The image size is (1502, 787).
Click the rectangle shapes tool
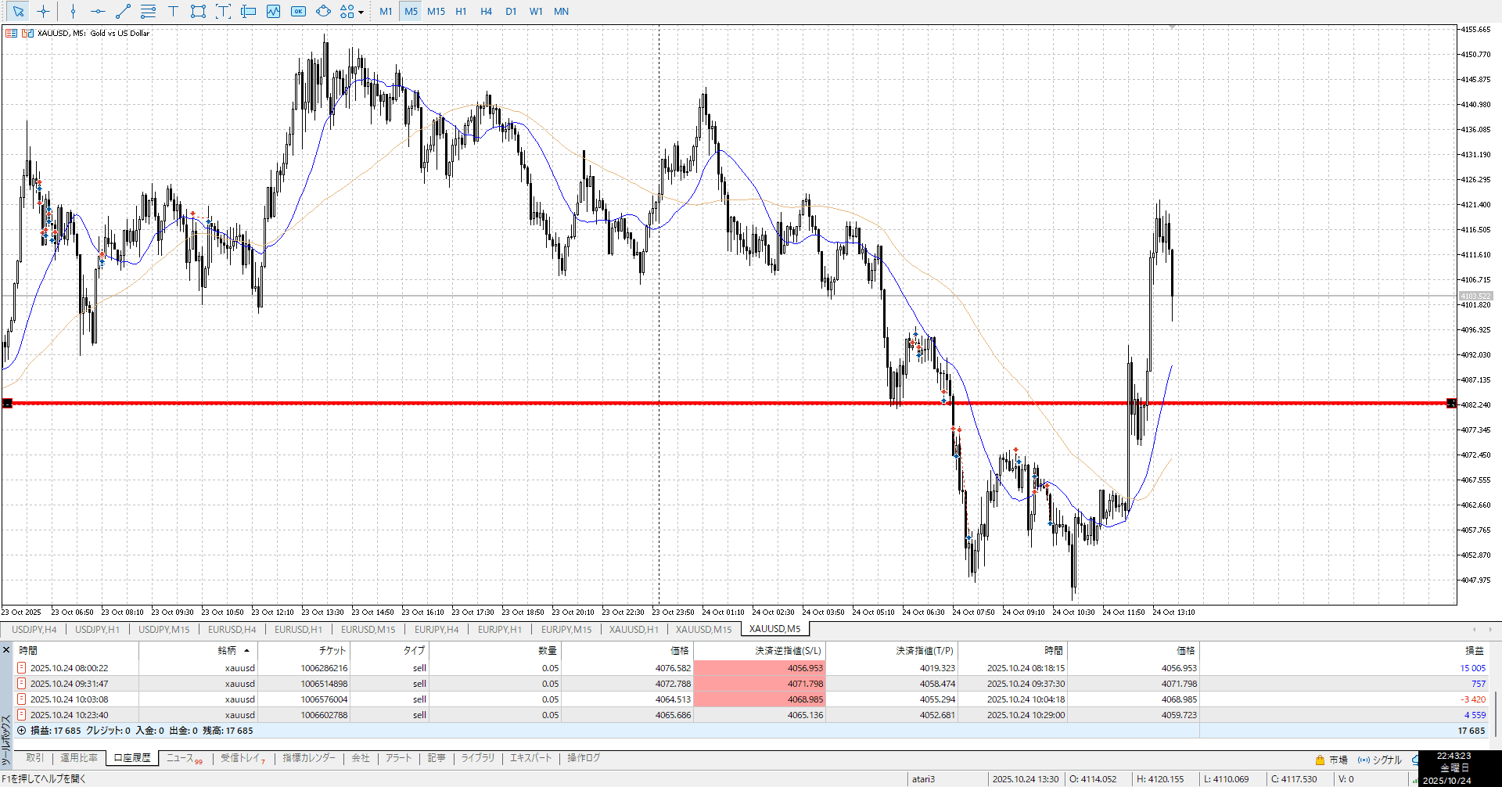(198, 12)
